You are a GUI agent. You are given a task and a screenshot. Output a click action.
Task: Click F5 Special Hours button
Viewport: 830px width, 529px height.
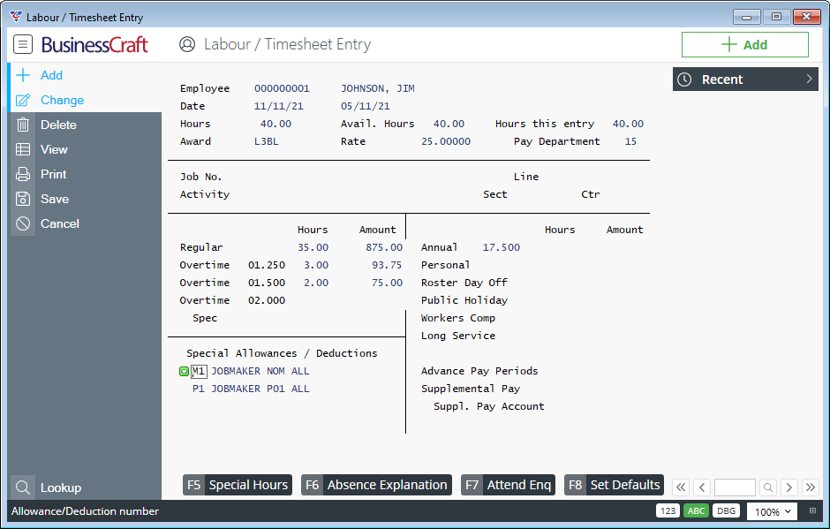tap(238, 485)
